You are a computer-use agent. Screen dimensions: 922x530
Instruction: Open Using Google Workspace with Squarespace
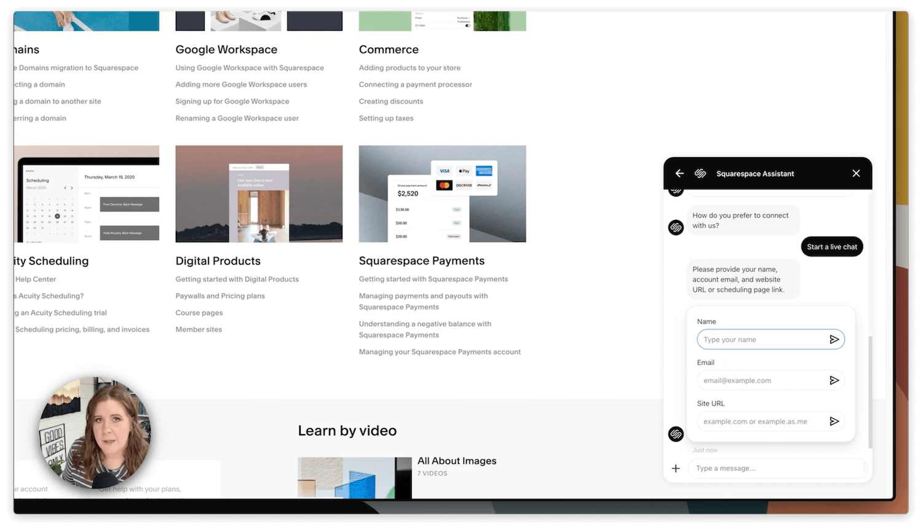point(250,68)
